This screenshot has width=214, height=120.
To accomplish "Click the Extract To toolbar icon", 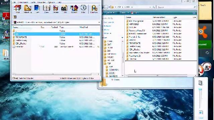I will coord(28,9).
